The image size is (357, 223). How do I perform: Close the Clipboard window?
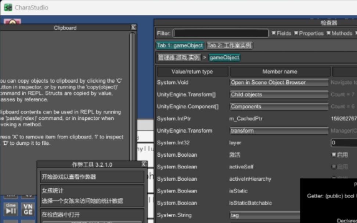pyautogui.click(x=133, y=27)
